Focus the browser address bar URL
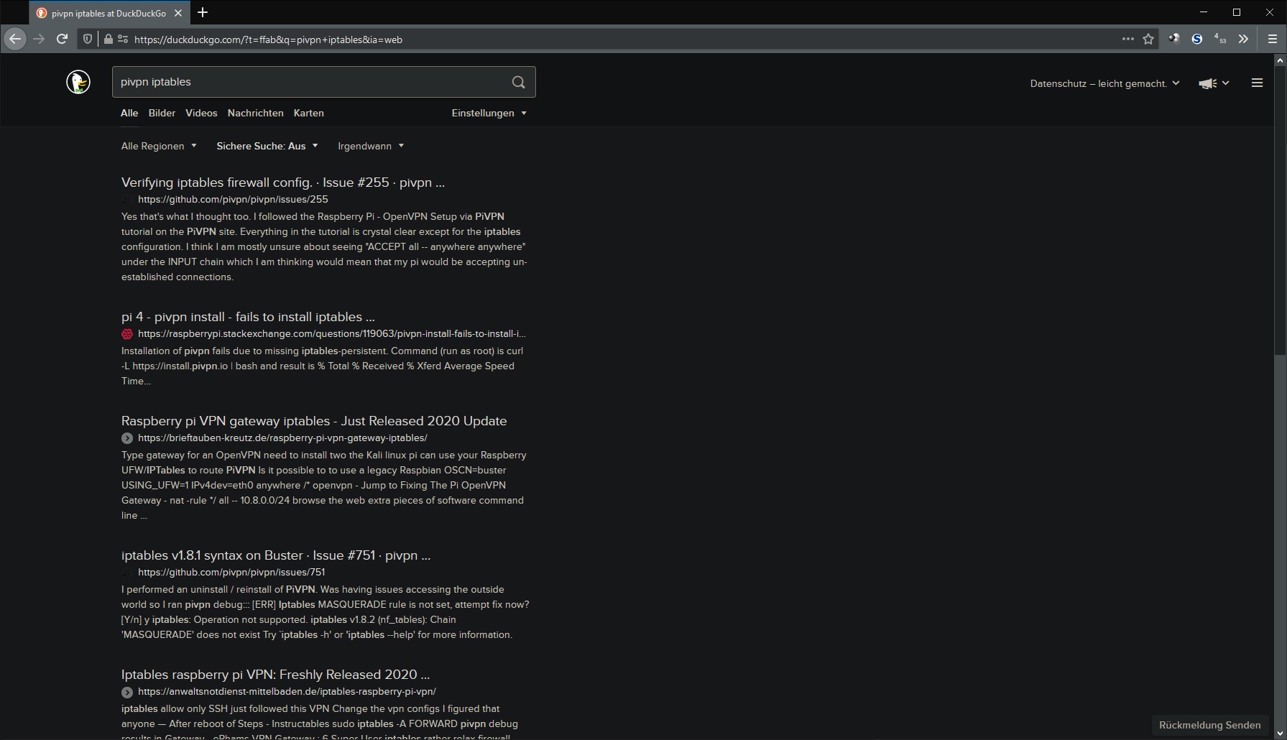 pyautogui.click(x=618, y=40)
